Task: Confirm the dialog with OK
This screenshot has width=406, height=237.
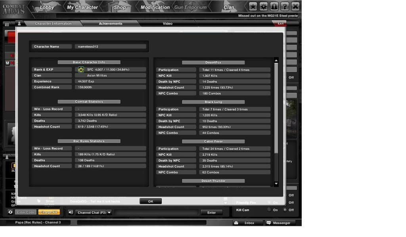Action: pyautogui.click(x=151, y=201)
